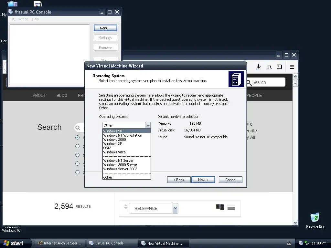Click Settings in Virtual PC Console

pos(105,38)
